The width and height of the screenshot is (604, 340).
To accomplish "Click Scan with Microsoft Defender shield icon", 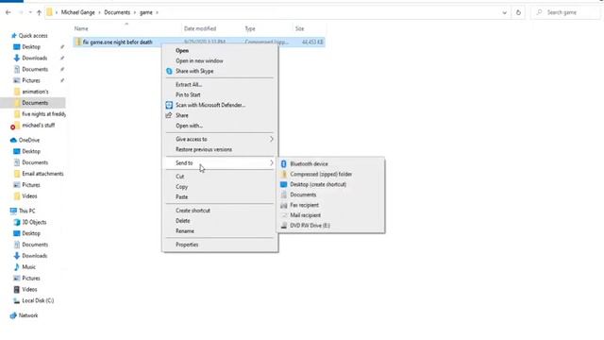I will coord(169,105).
